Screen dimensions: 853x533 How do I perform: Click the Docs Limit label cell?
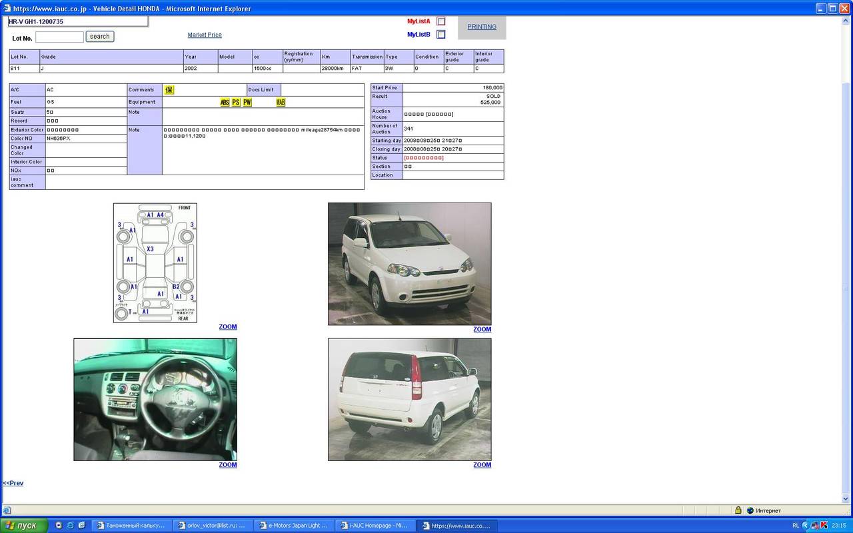264,90
